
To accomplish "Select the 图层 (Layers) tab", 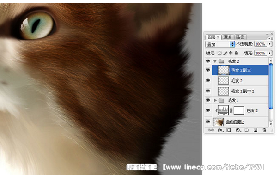I will point(212,37).
